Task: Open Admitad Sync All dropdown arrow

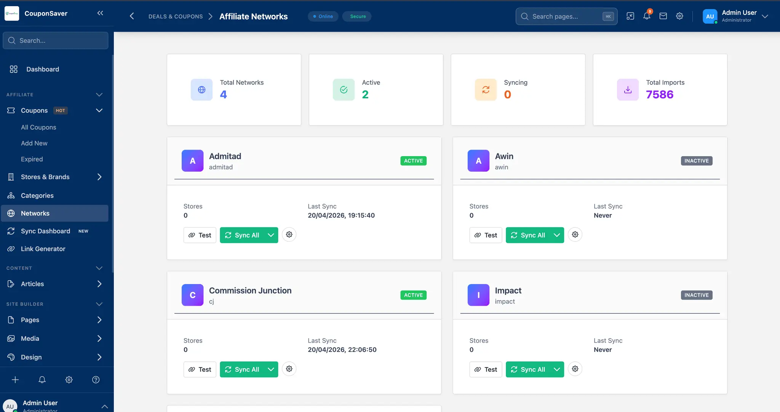Action: [271, 235]
